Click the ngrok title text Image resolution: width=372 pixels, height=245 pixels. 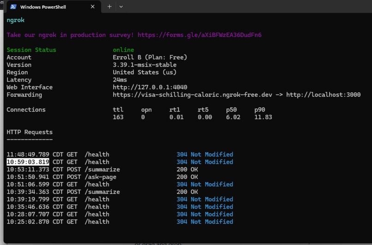[x=16, y=20]
